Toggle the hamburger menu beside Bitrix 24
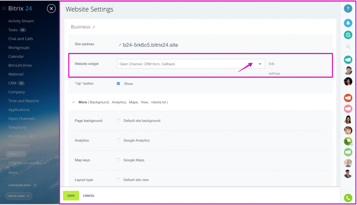 (x=4, y=8)
